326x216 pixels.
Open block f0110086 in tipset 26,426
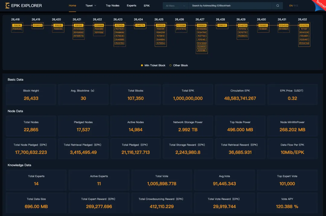tap(181, 25)
